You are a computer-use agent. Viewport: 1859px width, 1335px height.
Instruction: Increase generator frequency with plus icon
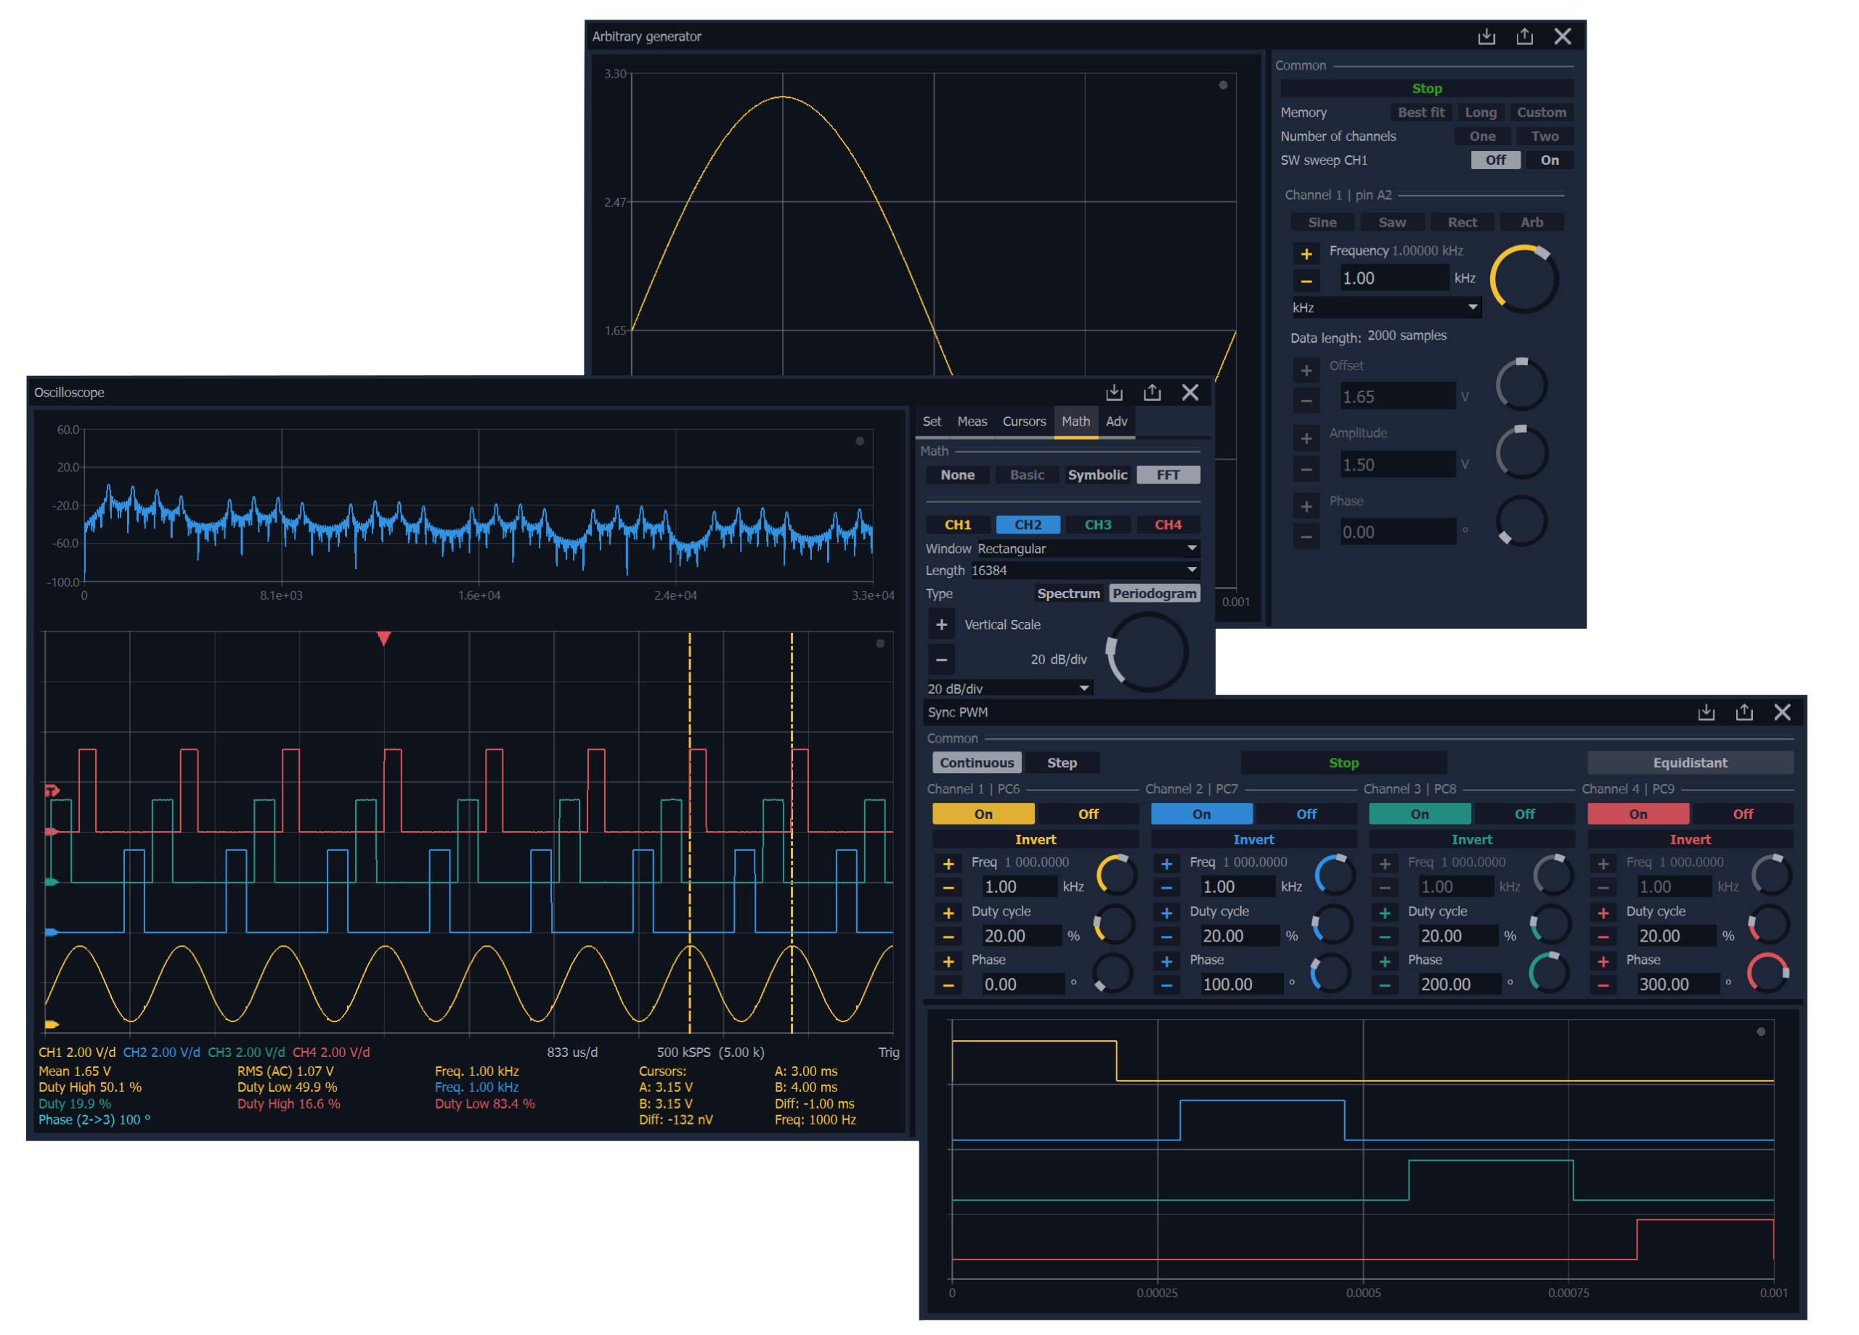(1306, 254)
